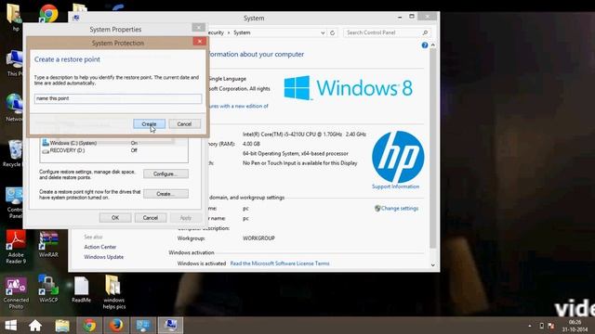The width and height of the screenshot is (595, 334).
Task: Click the taskbar clock and date
Action: (575, 326)
